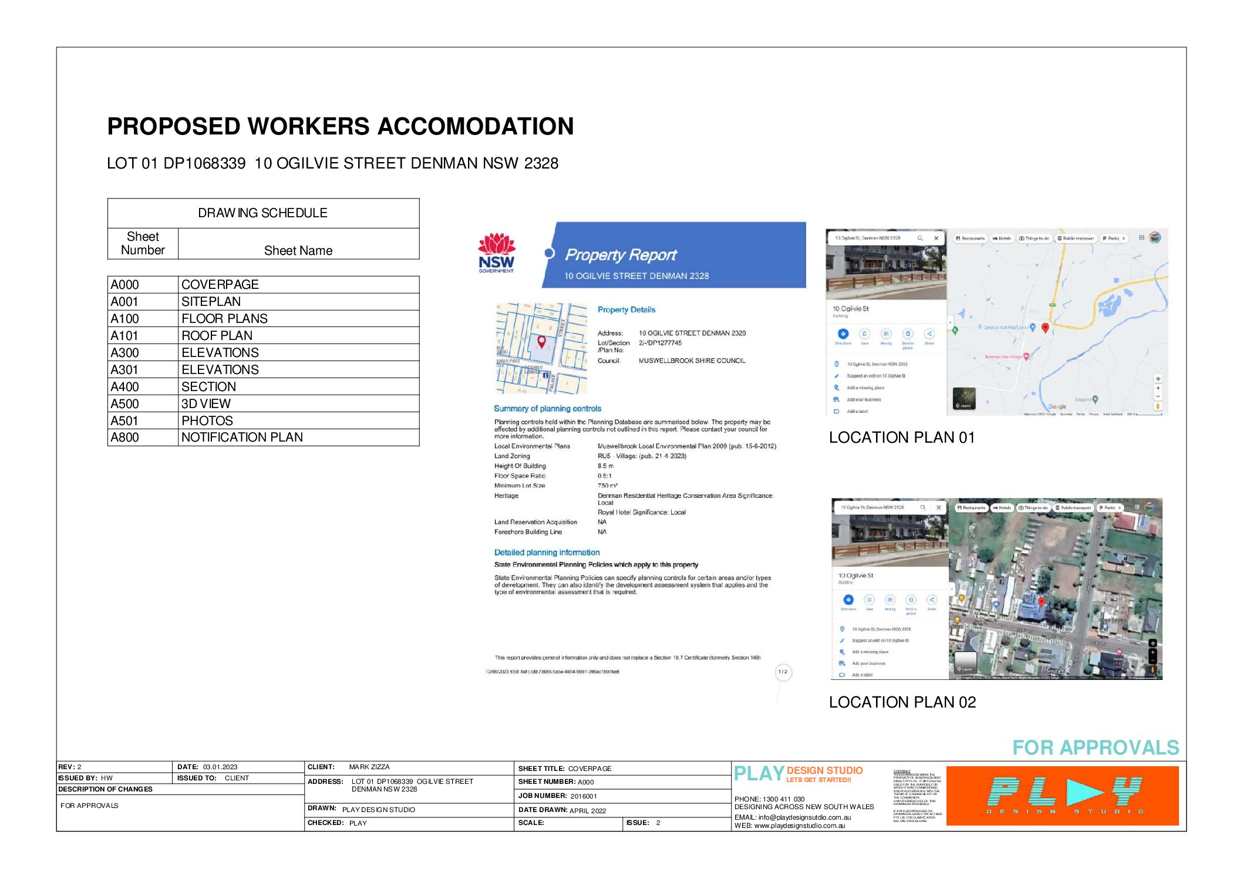Viewport: 1243px width, 879px height.
Task: Select 'ROOF PLAN' row in drawing schedule
Action: coord(263,336)
